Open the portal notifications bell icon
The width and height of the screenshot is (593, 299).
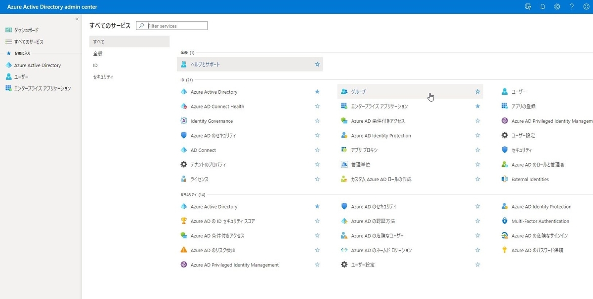tap(543, 7)
